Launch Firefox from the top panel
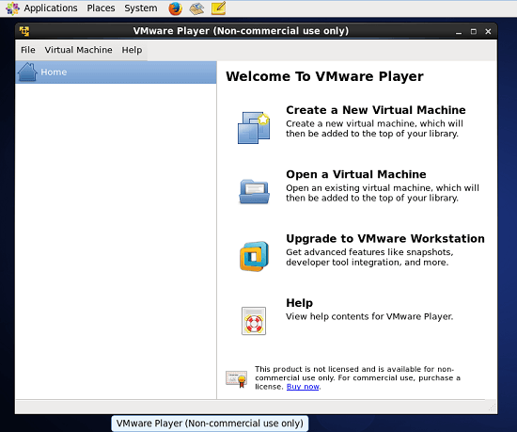The height and width of the screenshot is (432, 517). tap(176, 8)
